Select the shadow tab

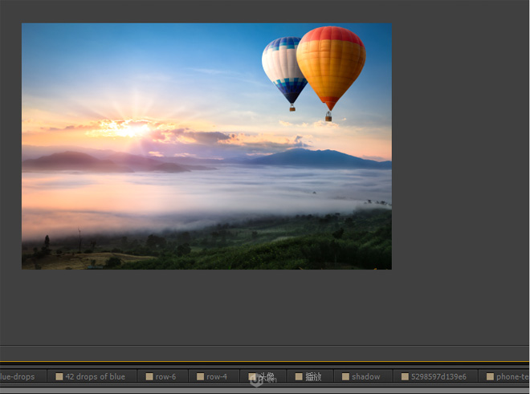point(365,376)
